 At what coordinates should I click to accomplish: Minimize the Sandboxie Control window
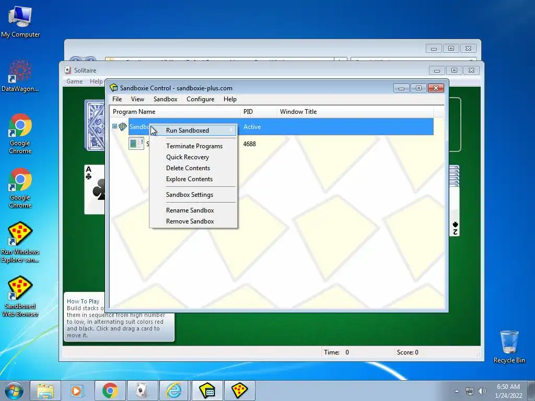[x=401, y=88]
